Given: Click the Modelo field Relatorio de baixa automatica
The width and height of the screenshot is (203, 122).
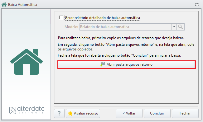Looking at the screenshot, I should [125, 27].
